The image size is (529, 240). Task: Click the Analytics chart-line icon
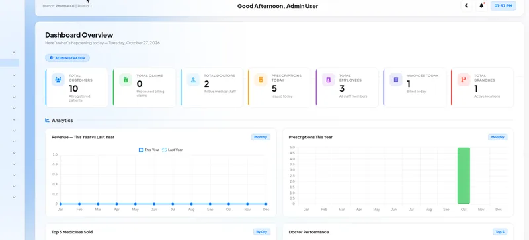point(47,120)
